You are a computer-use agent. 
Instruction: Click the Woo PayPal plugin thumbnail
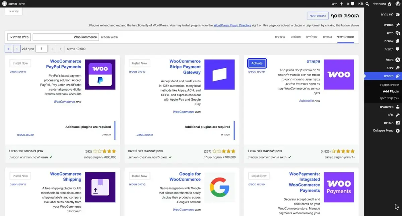[100, 75]
